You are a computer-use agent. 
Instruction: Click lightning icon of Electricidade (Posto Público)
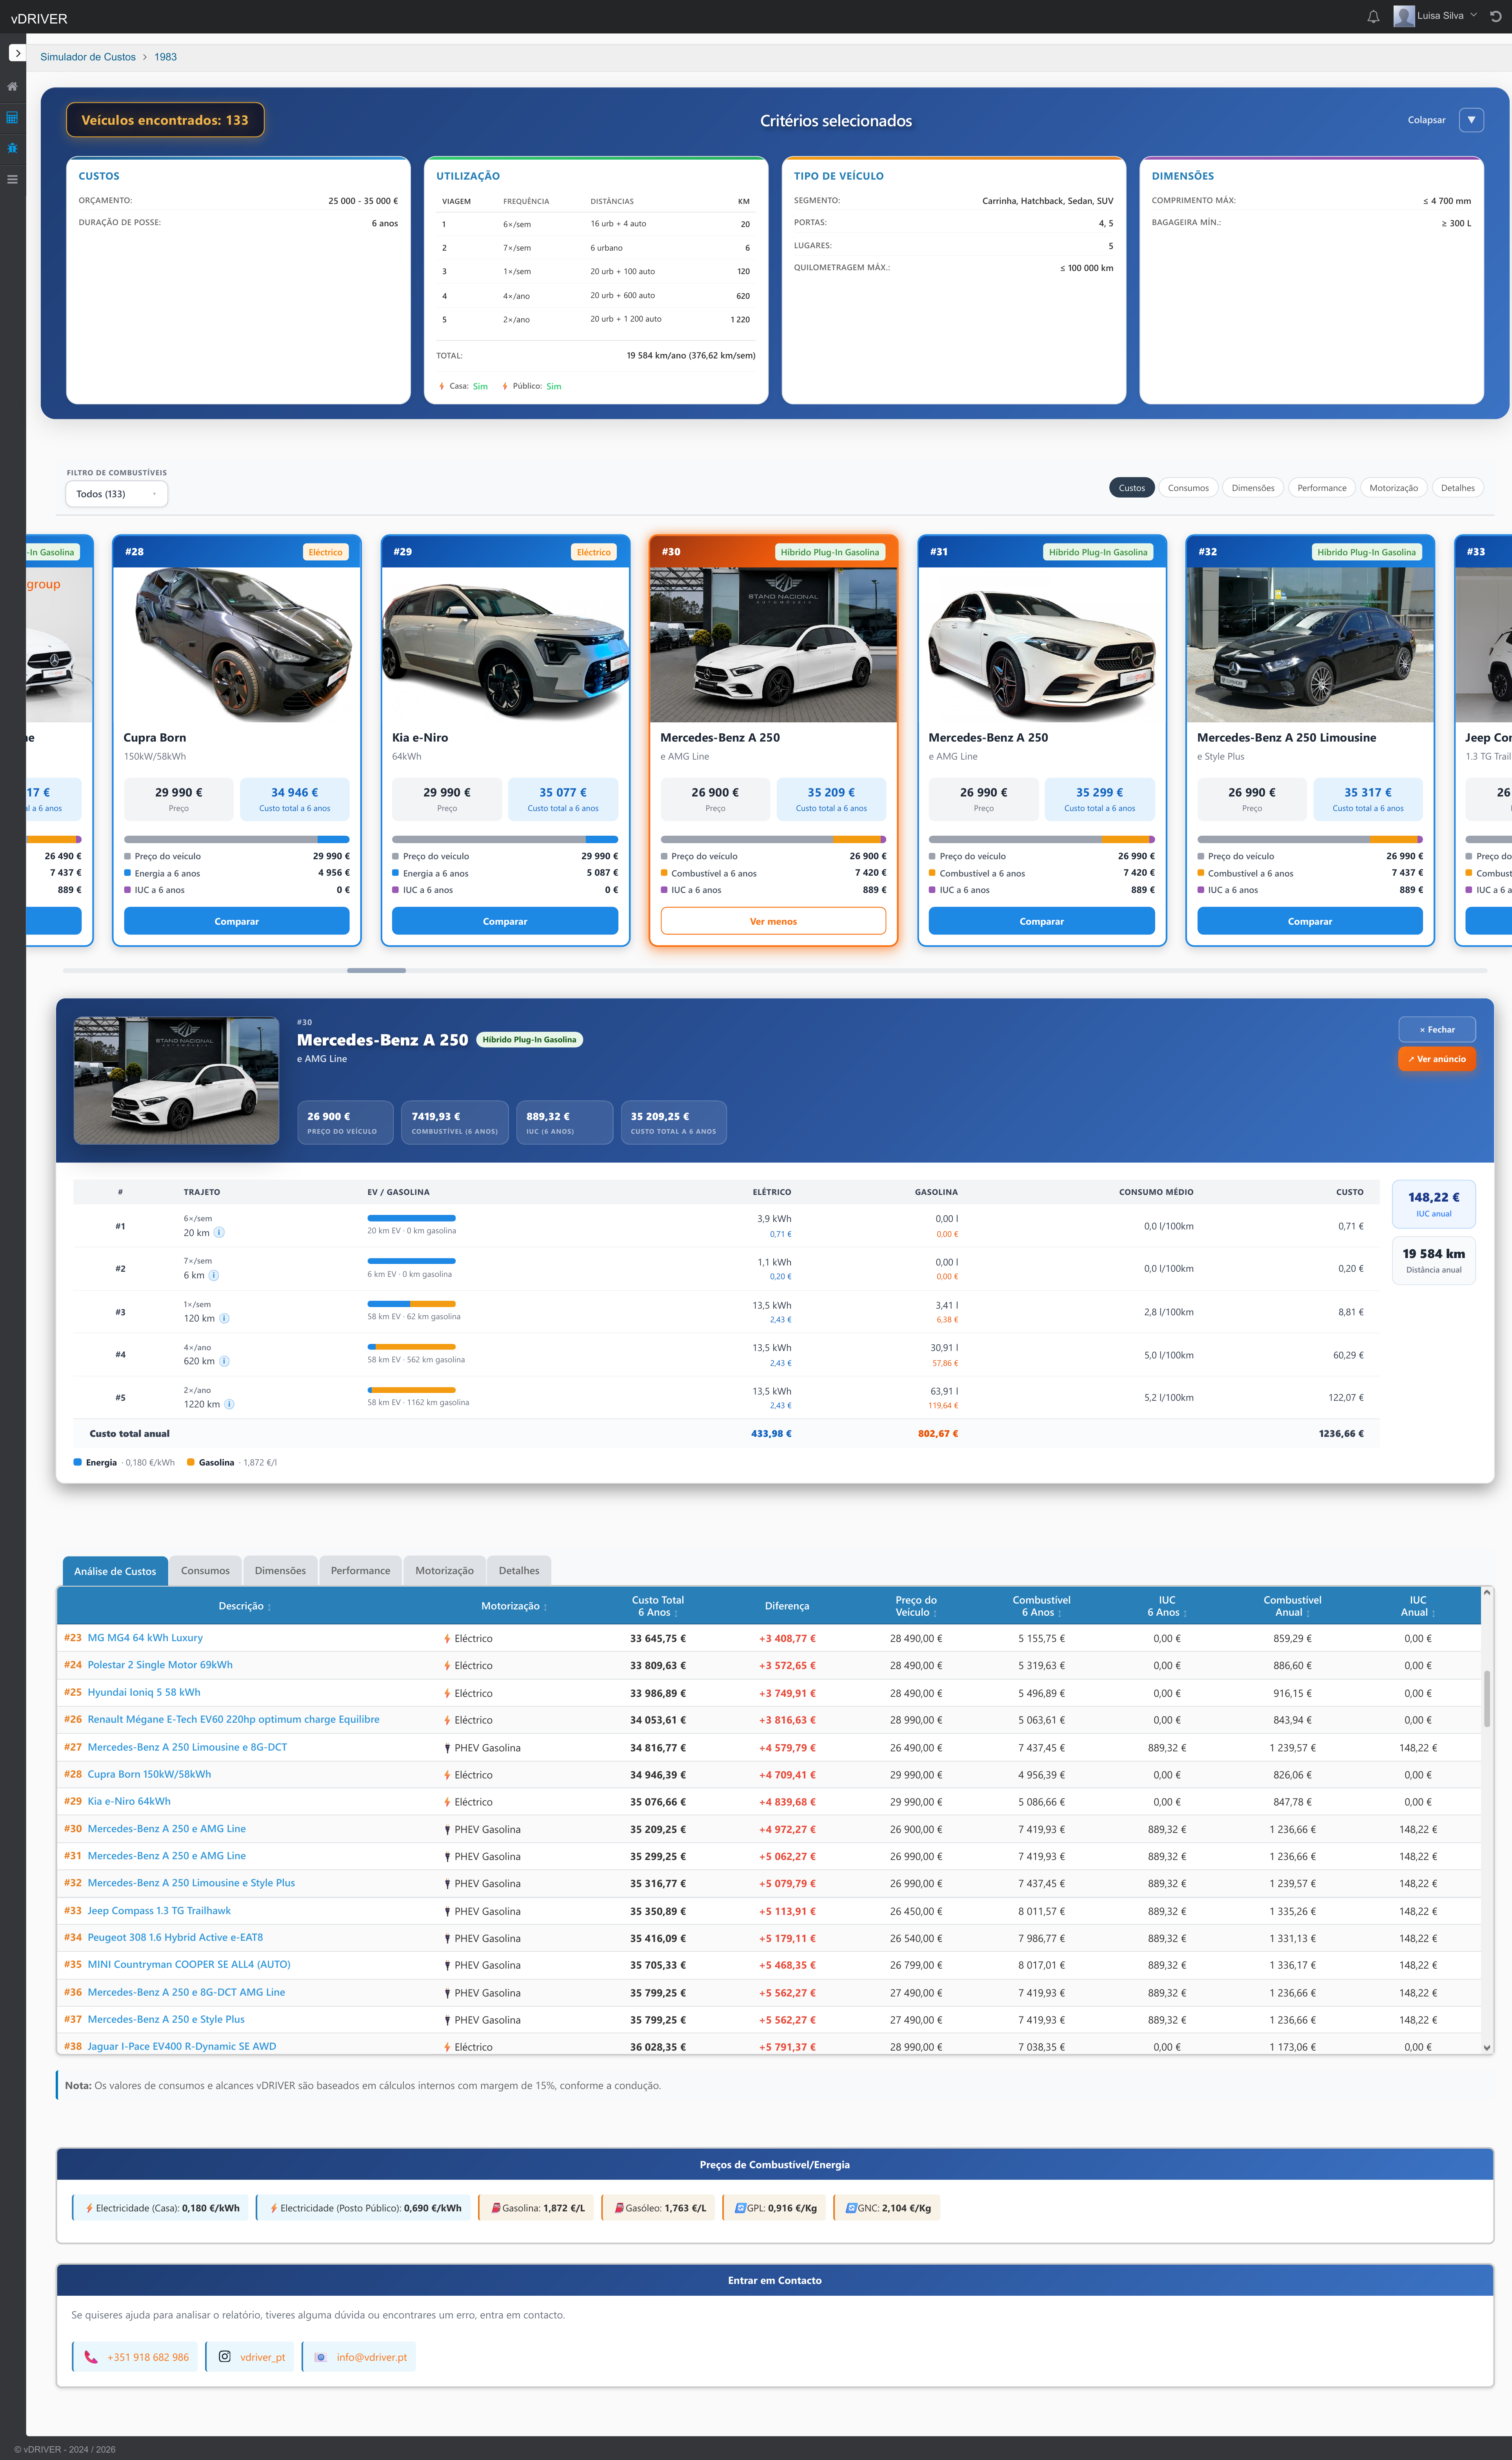point(274,2208)
